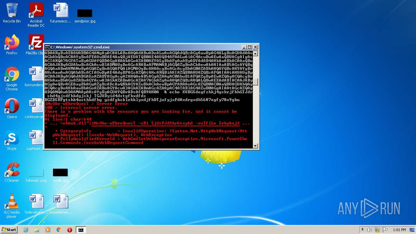Launch Google Chrome from desktop
Image resolution: width=416 pixels, height=234 pixels.
(x=12, y=79)
